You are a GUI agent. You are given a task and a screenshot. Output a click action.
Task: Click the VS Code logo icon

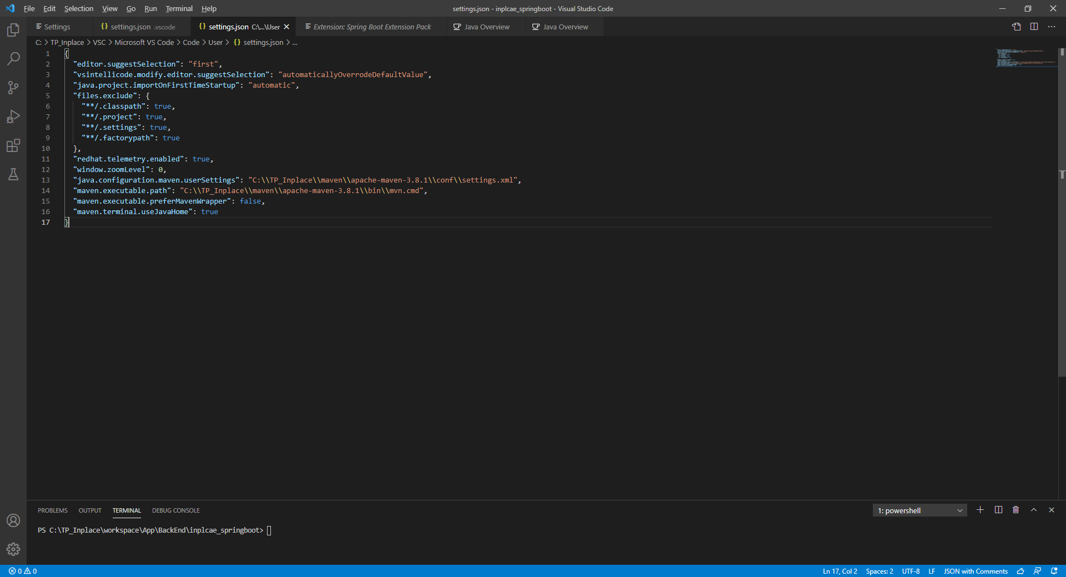point(10,8)
